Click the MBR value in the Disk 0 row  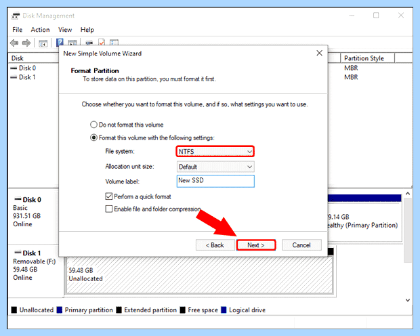pyautogui.click(x=351, y=68)
